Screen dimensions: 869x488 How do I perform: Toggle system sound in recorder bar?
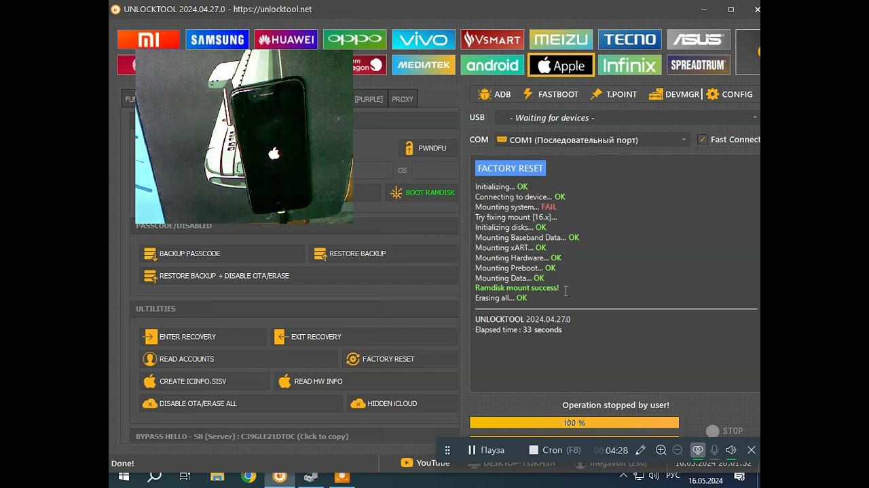pyautogui.click(x=731, y=450)
